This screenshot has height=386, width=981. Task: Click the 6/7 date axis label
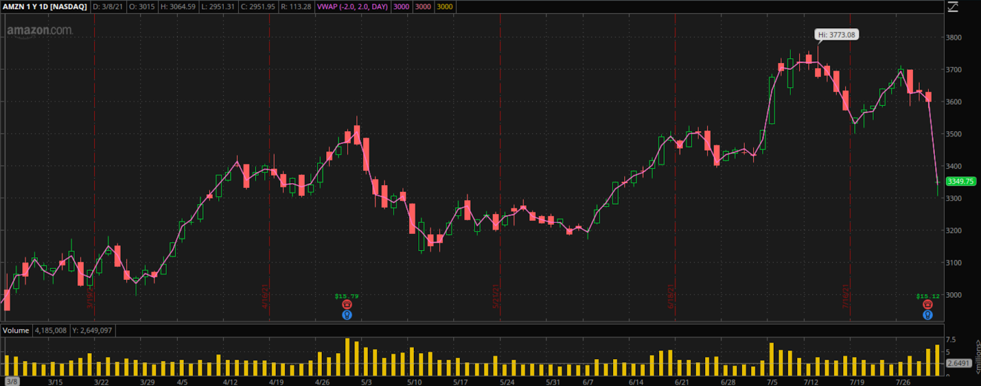pos(588,382)
